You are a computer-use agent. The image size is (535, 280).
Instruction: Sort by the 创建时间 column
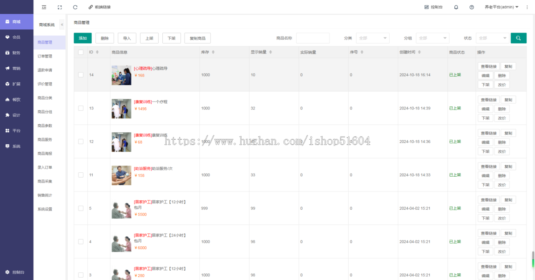click(419, 52)
